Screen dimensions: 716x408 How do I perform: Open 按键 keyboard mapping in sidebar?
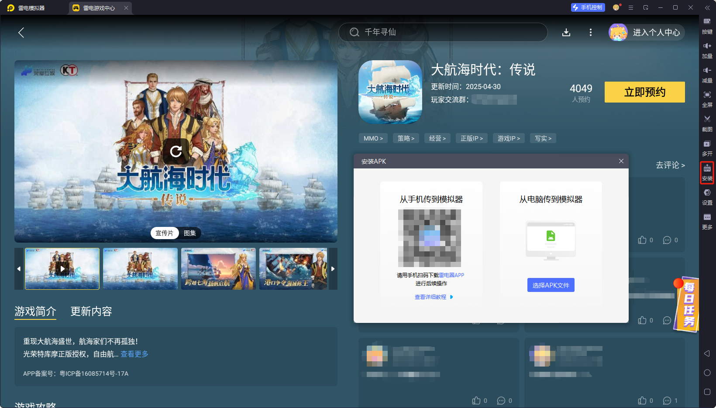pyautogui.click(x=707, y=26)
